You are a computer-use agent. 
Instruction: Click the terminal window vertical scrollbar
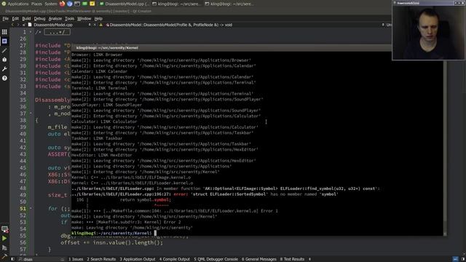445,144
